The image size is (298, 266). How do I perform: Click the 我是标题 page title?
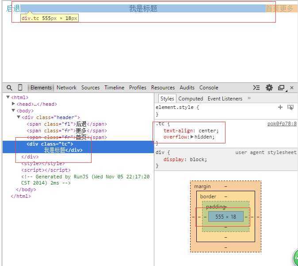[143, 8]
